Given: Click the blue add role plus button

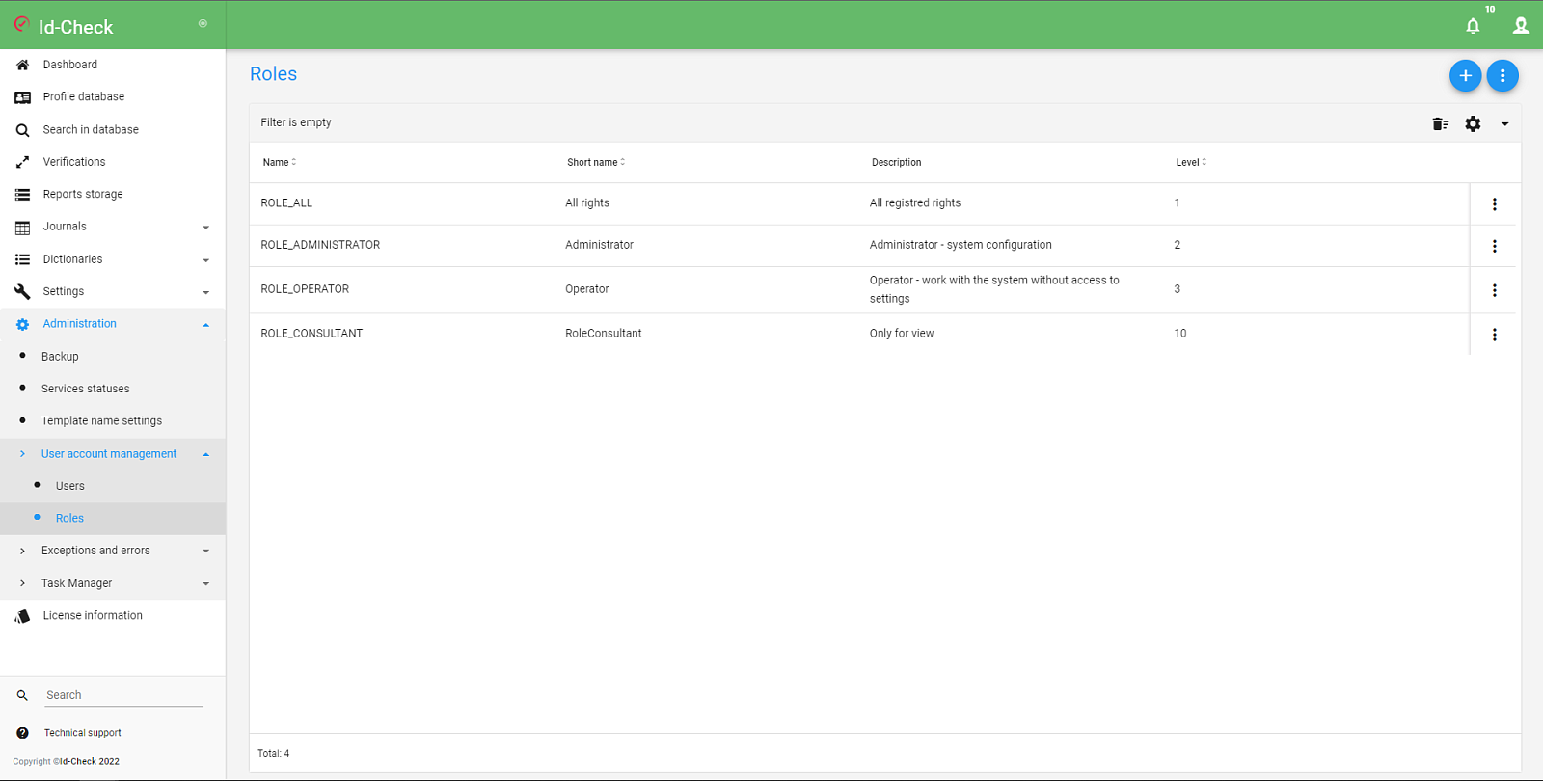Looking at the screenshot, I should pos(1465,75).
